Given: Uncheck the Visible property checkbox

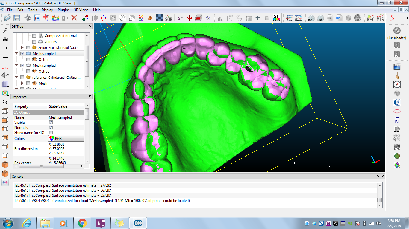Looking at the screenshot, I should [x=51, y=123].
